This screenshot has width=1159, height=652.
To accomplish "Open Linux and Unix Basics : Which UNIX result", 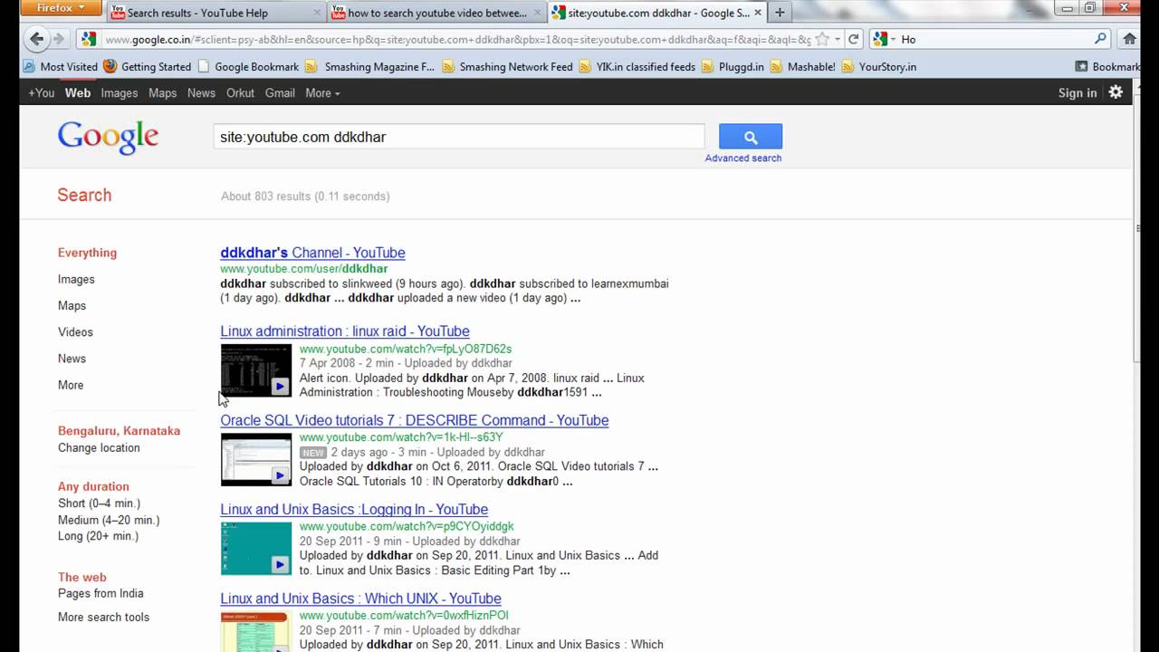I will (360, 599).
